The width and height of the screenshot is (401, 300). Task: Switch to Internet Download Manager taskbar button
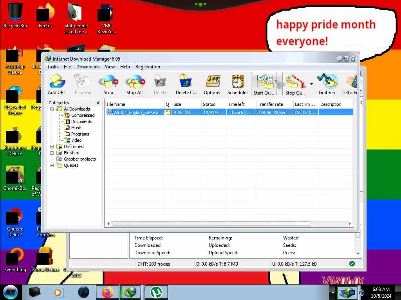pos(130,292)
